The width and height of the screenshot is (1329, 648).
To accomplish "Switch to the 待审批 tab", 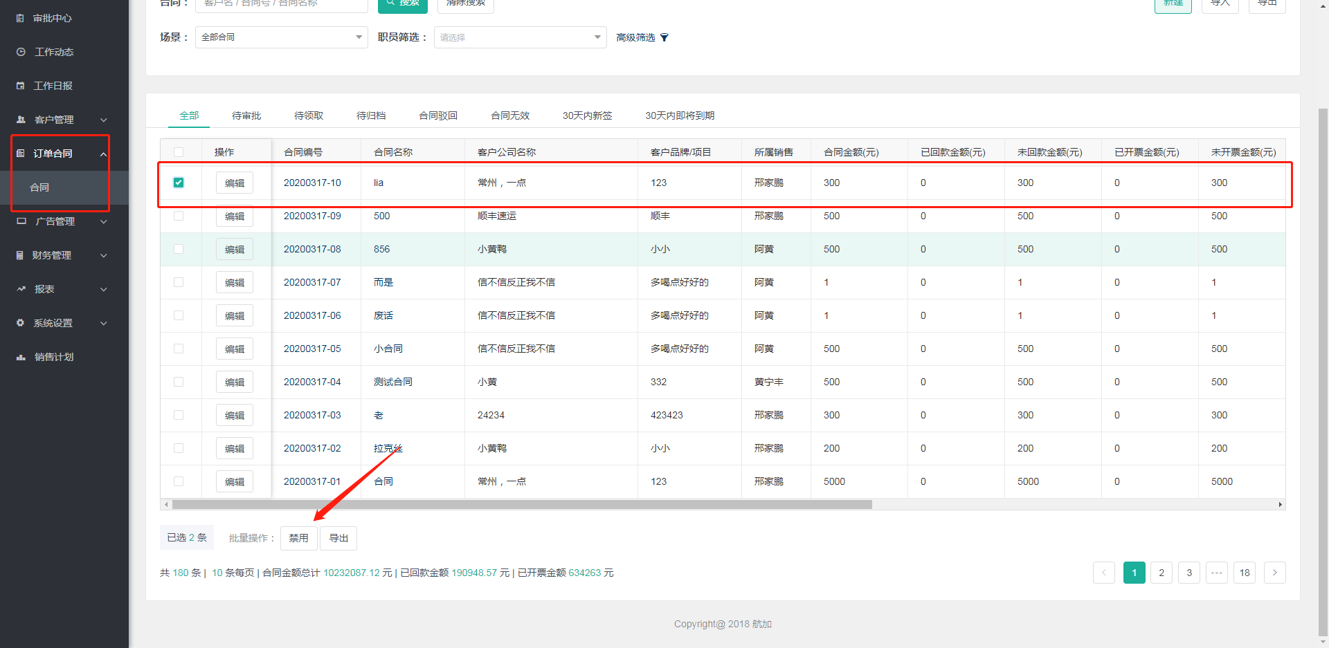I will pyautogui.click(x=246, y=115).
